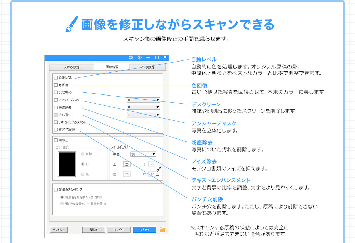Click the テキストエンハンスメント description heading
355x243 pixels.
click(221, 180)
